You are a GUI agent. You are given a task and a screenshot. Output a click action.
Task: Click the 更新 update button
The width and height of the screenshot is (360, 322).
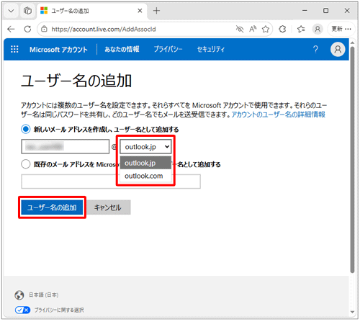(341, 30)
